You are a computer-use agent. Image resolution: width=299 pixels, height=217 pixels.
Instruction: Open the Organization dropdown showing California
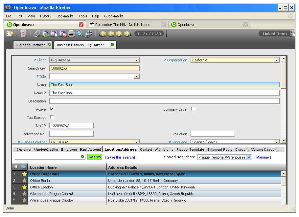(276, 60)
